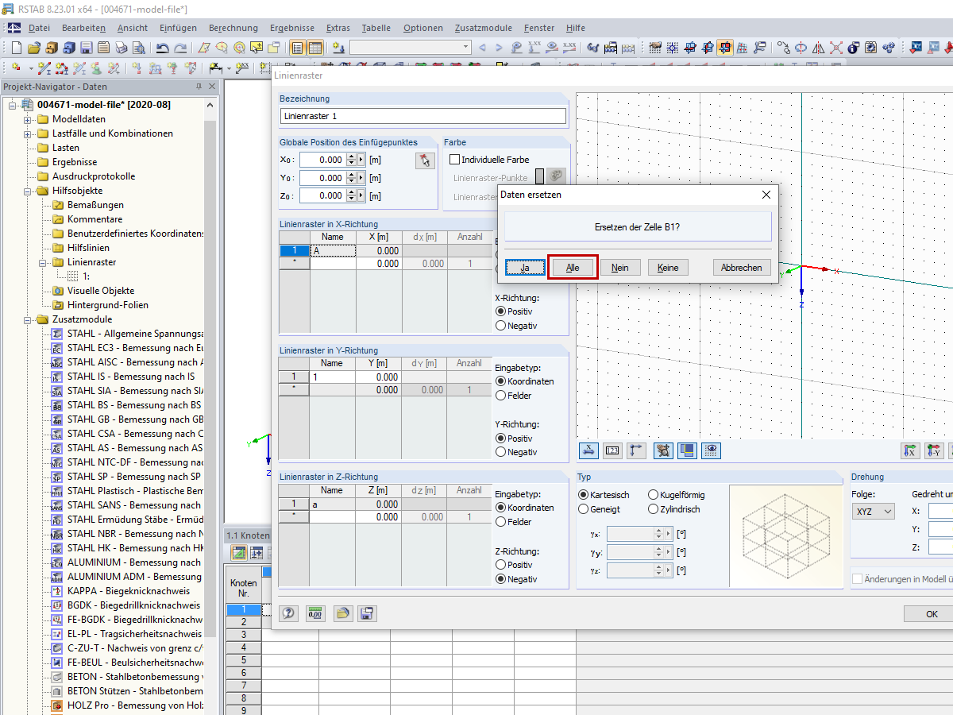
Task: Collapse the Linienraster tree node
Action: coord(42,262)
